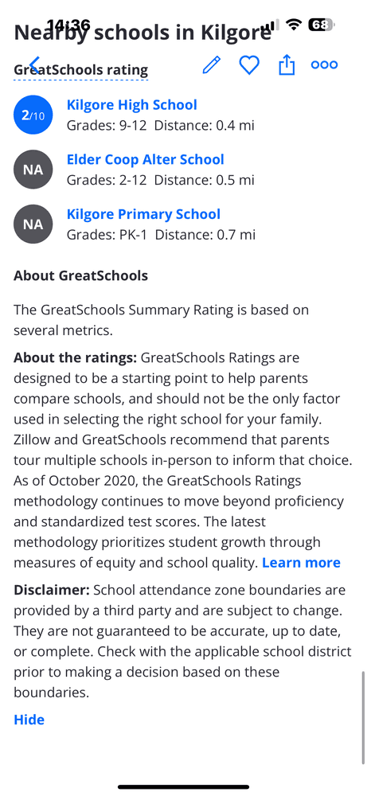Open the Kilgore Primary School link
This screenshot has width=367, height=796.
[x=143, y=214]
